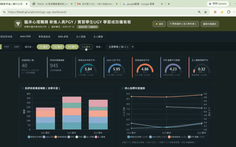236x147 pixels.
Task: Toggle the 112 學年 year filter
Action: (58, 47)
